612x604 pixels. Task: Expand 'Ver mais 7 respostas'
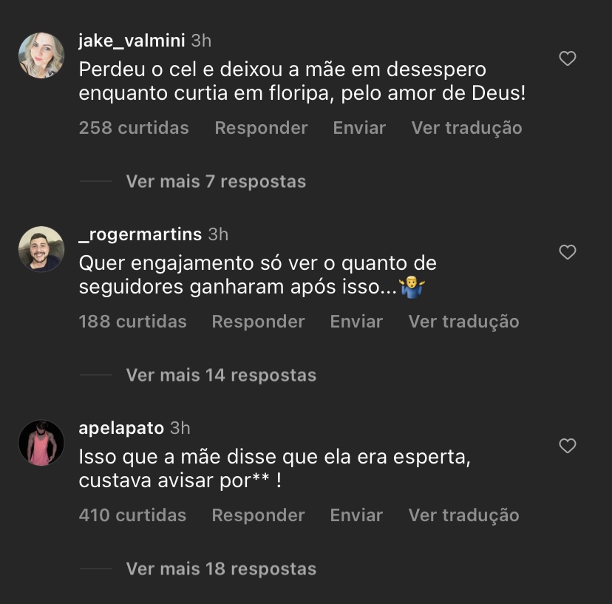coord(216,182)
